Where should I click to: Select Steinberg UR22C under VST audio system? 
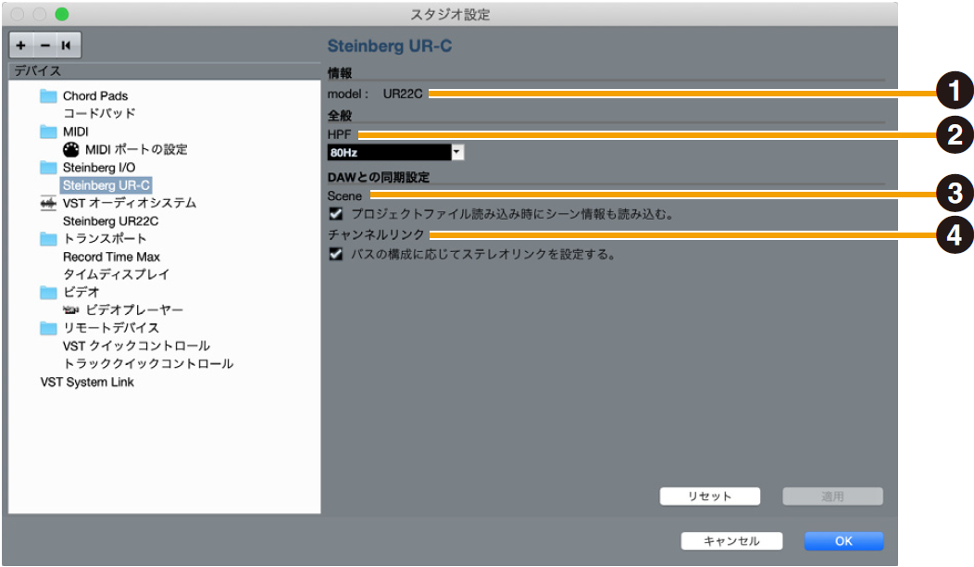tap(110, 221)
